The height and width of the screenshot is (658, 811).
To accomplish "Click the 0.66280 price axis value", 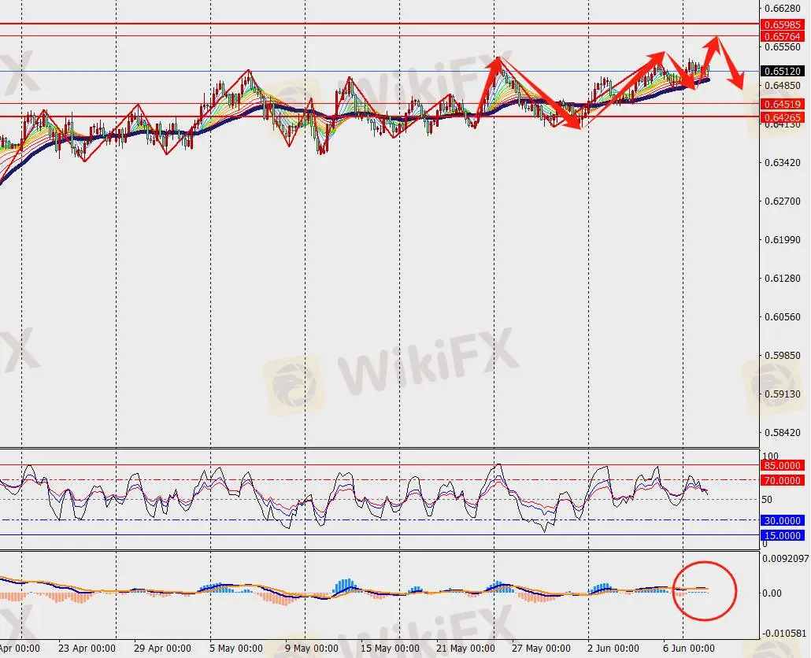I will coord(783,9).
